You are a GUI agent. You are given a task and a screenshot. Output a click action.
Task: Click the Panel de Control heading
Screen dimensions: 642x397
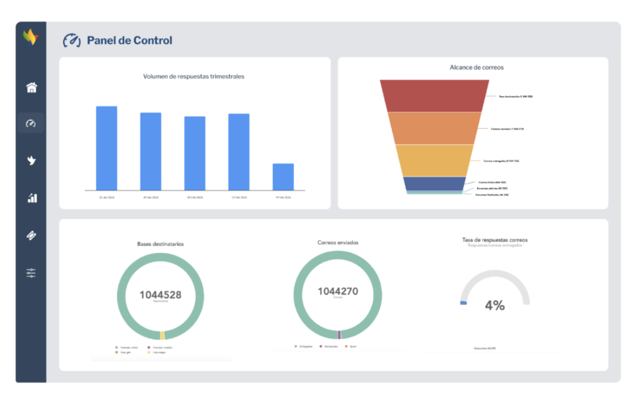pos(129,40)
